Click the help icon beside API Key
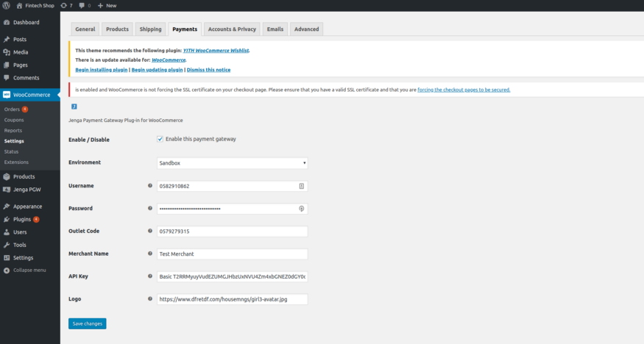This screenshot has width=644, height=344. tap(150, 276)
